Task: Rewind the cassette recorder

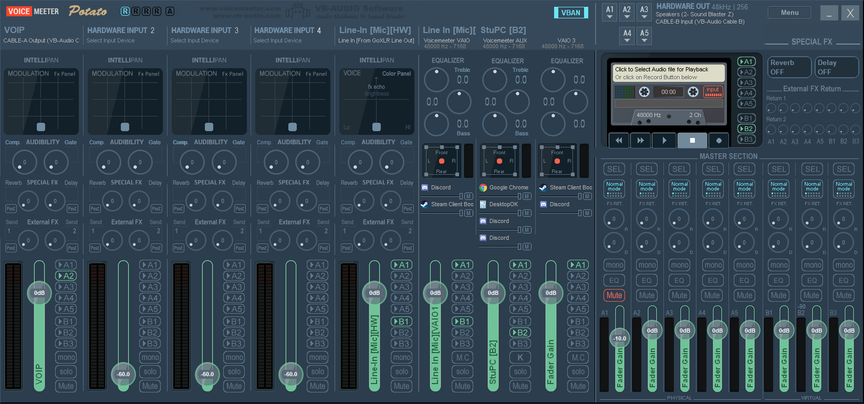Action: click(x=619, y=140)
